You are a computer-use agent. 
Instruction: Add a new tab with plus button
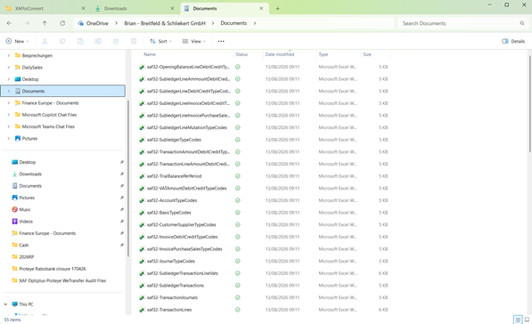click(277, 9)
